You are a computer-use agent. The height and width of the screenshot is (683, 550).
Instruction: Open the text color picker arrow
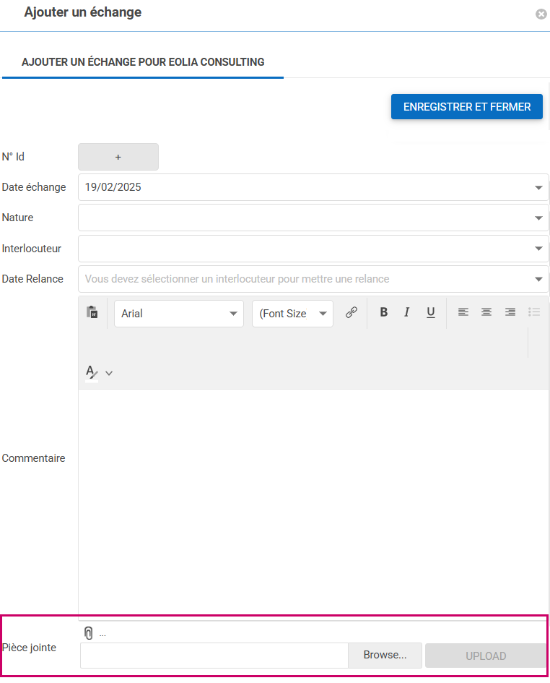click(x=109, y=374)
